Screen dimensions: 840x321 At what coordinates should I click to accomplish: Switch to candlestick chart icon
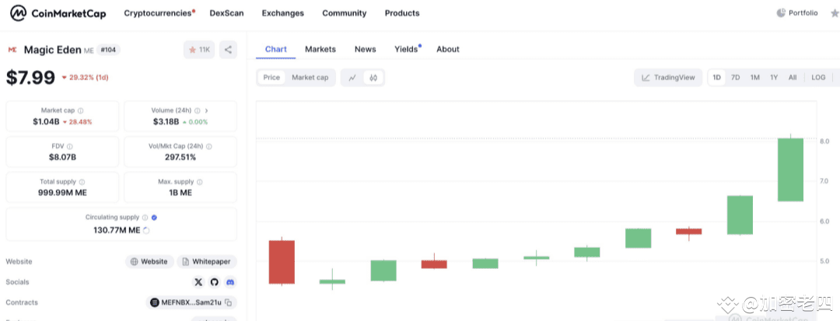click(373, 78)
